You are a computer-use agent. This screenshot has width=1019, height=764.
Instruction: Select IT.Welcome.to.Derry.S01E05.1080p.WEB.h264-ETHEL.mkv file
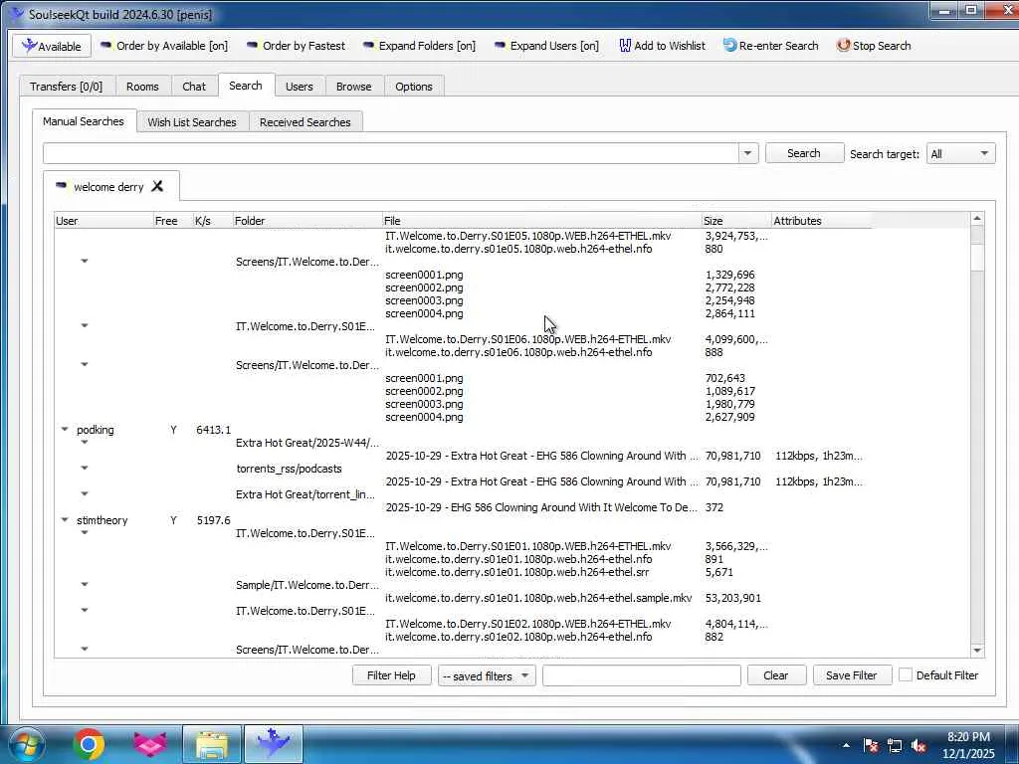[x=527, y=236]
